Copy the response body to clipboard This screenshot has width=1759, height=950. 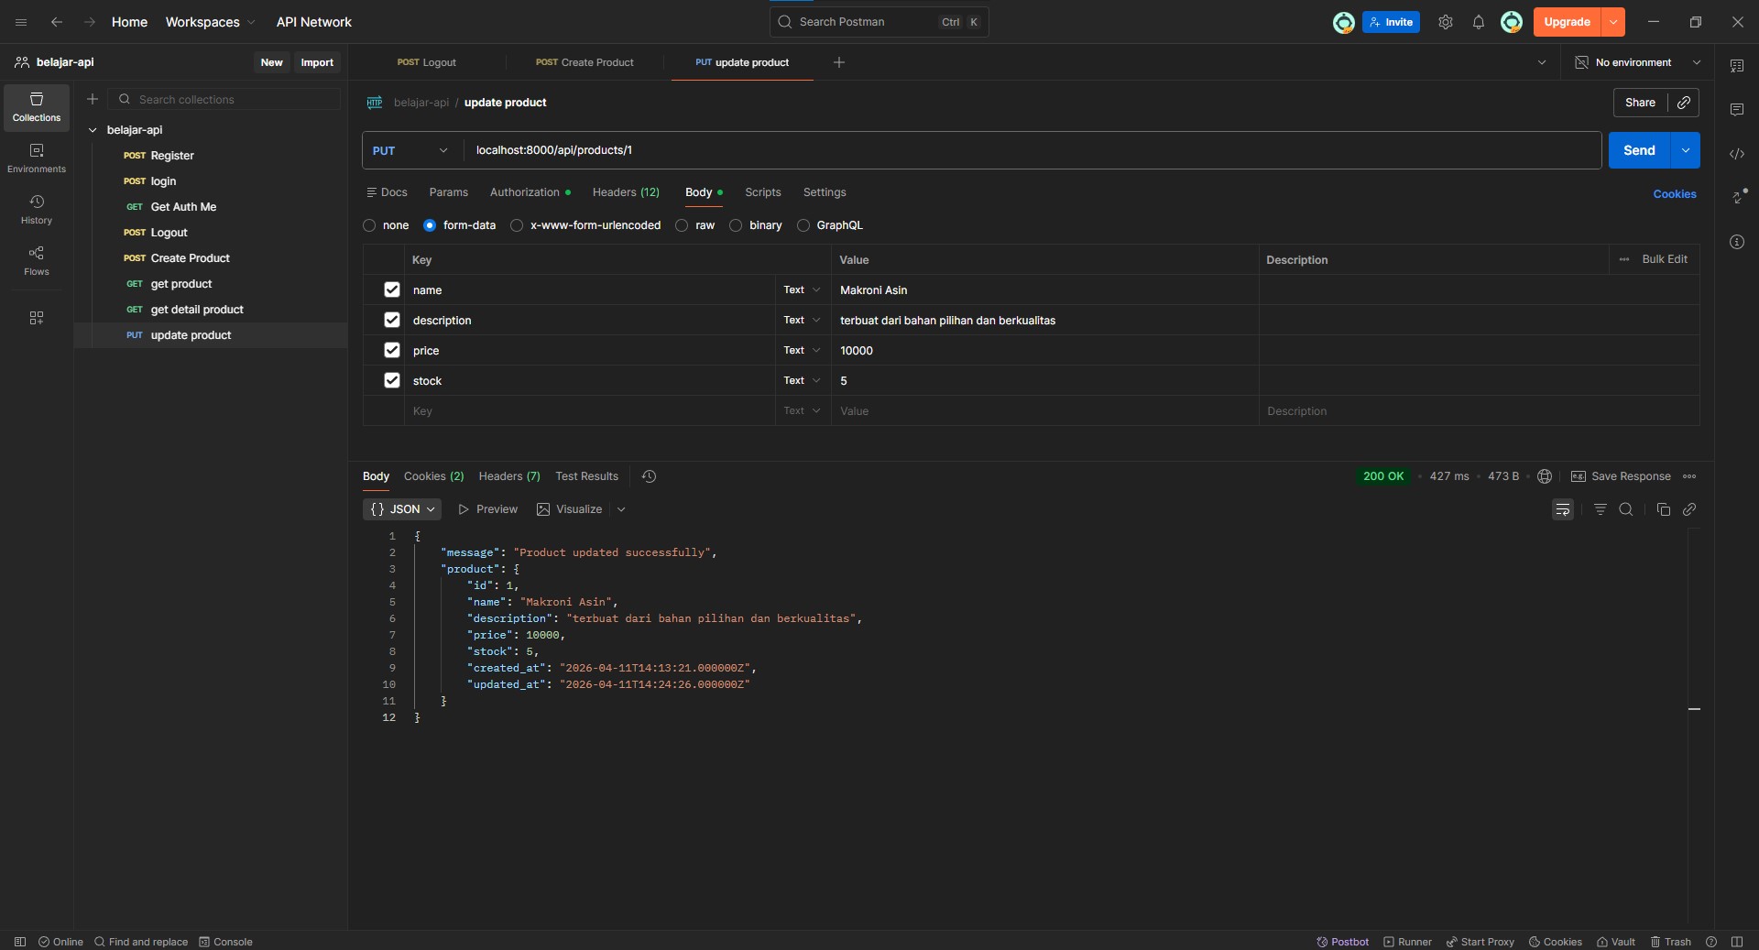[1663, 509]
